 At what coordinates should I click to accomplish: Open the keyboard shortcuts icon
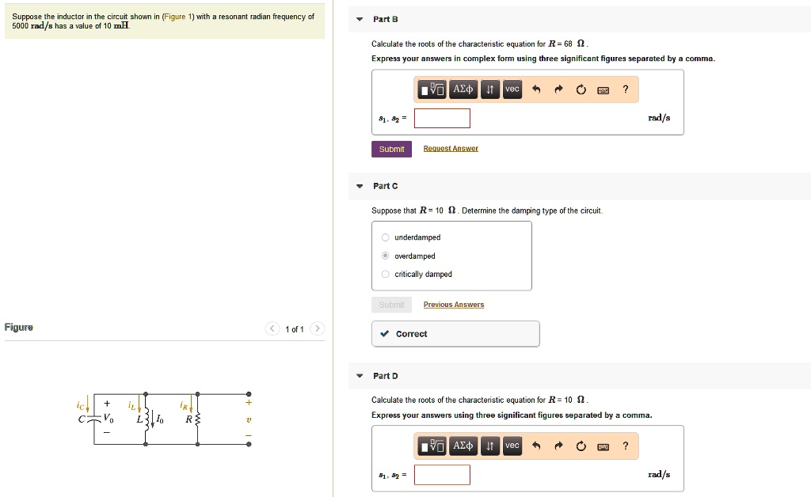click(603, 89)
